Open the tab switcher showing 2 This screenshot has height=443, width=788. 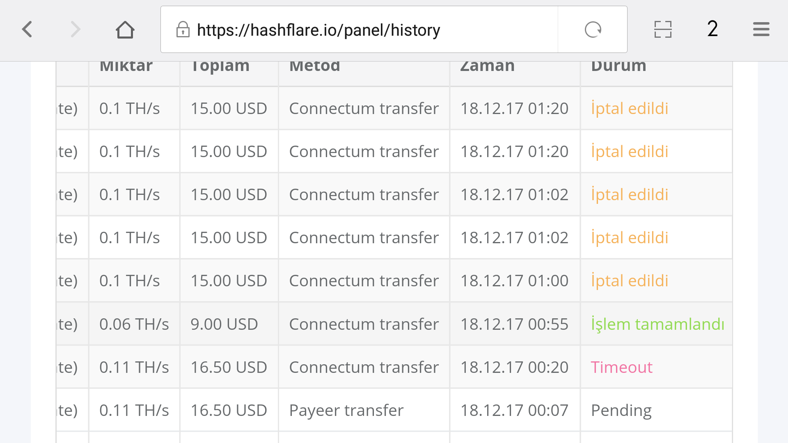point(712,29)
